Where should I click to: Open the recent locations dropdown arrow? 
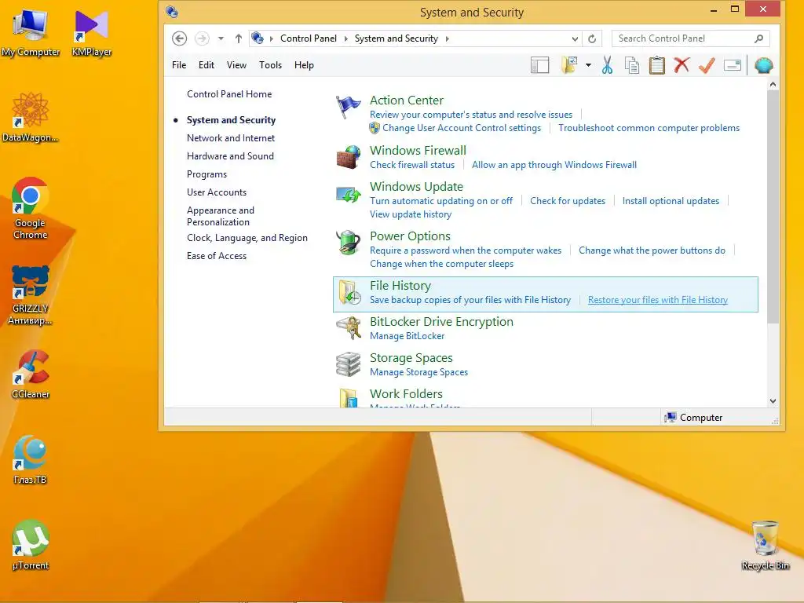[221, 38]
